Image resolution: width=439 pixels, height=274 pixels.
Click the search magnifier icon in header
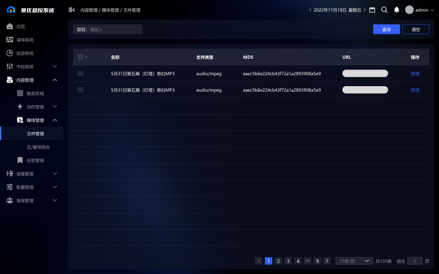point(384,10)
